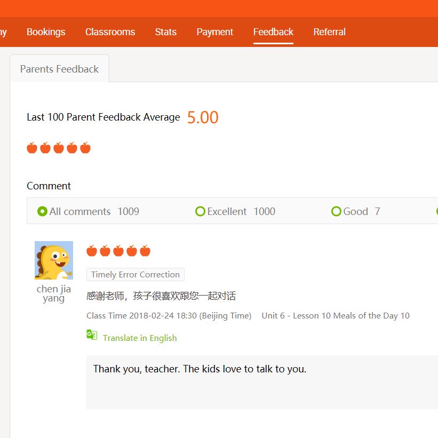This screenshot has width=438, height=438.
Task: Click first apple in chen jia yang's rating
Action: click(92, 251)
